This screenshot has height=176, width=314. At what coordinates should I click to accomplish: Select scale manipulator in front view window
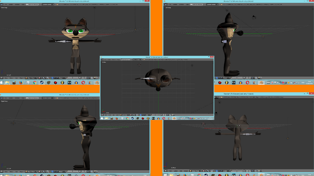click(56, 78)
